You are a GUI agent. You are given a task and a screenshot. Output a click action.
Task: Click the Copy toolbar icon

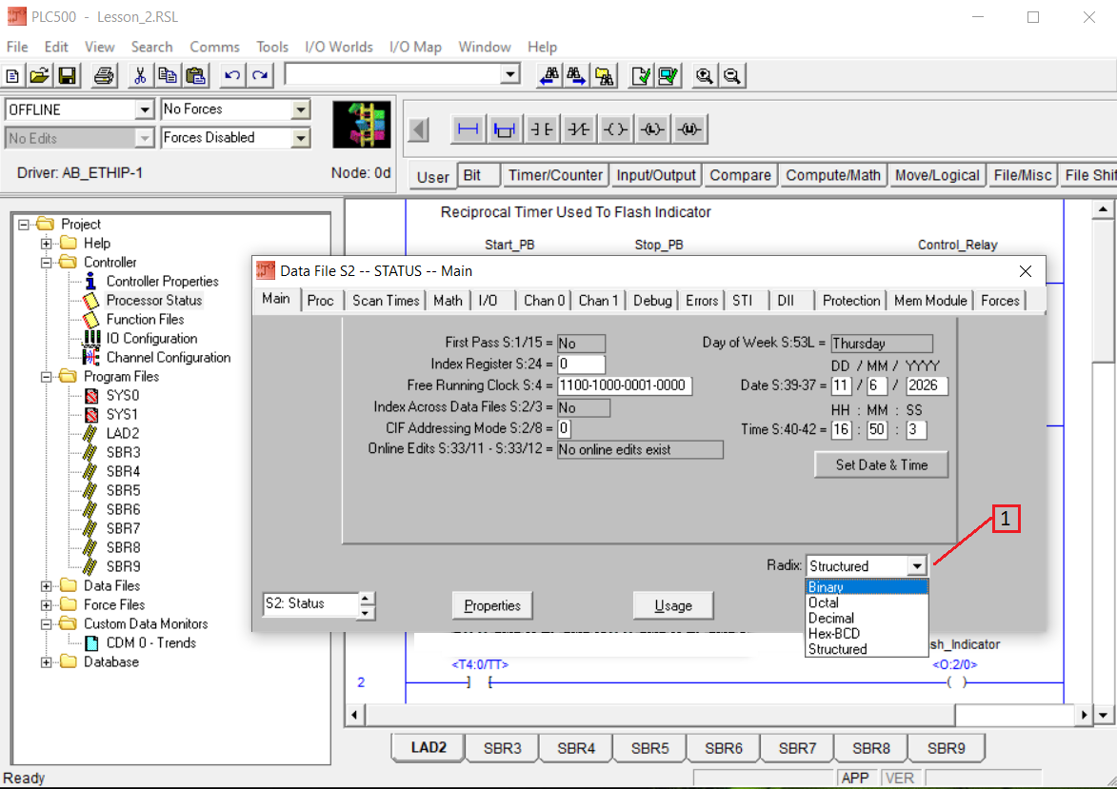[x=168, y=75]
